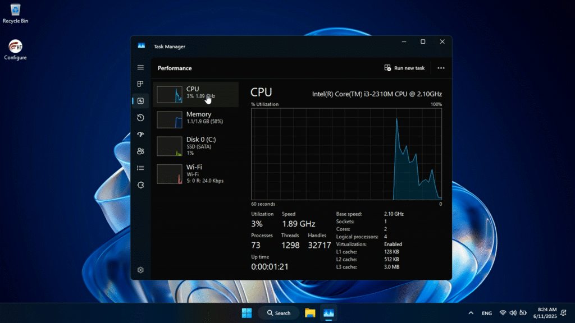575x323 pixels.
Task: Close the Task Manager window
Action: tap(442, 41)
